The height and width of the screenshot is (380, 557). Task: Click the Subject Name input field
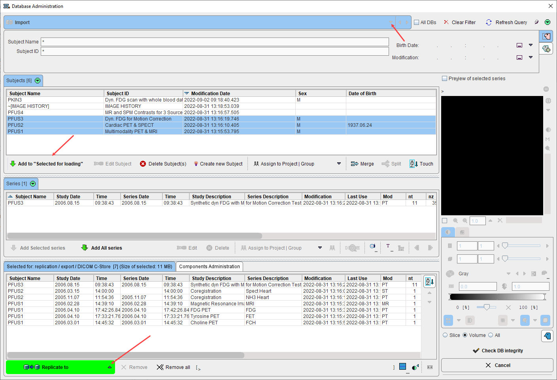[x=215, y=42]
